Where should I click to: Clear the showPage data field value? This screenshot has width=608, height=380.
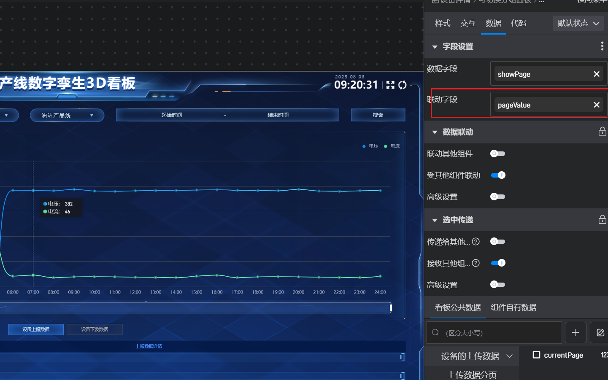point(597,74)
